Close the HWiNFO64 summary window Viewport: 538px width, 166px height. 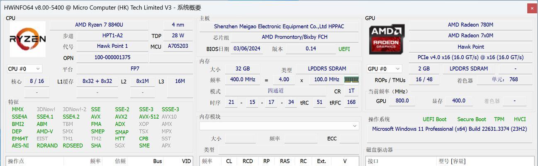(532, 8)
